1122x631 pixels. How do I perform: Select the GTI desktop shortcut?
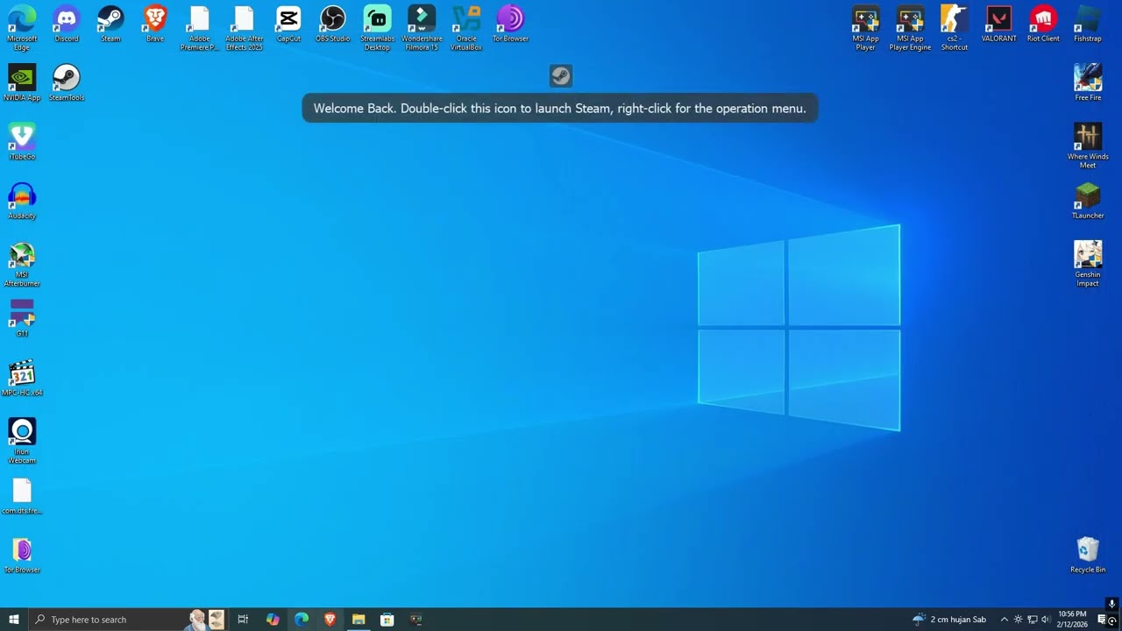coord(22,319)
